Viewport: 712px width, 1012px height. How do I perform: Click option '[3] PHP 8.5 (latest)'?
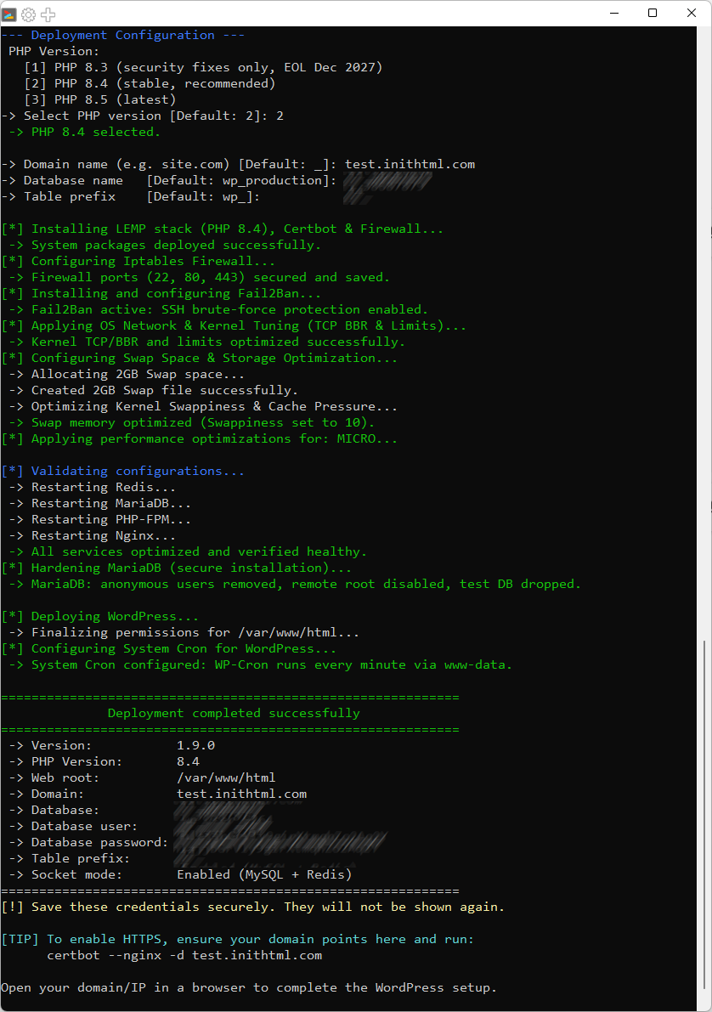pos(100,99)
